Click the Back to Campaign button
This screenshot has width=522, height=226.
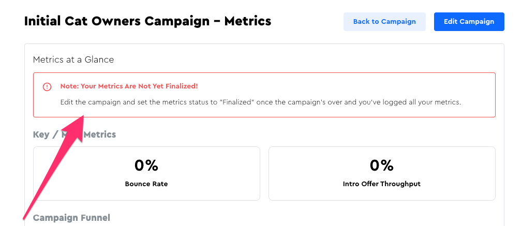384,22
